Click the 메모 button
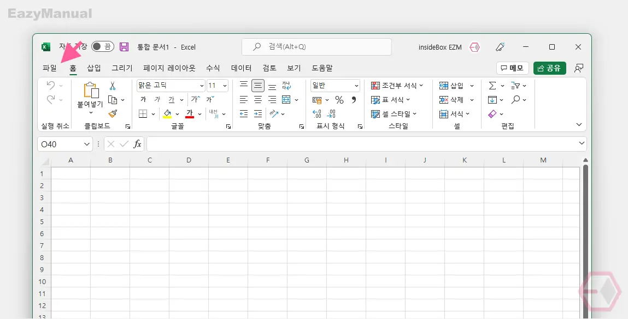 pyautogui.click(x=512, y=68)
